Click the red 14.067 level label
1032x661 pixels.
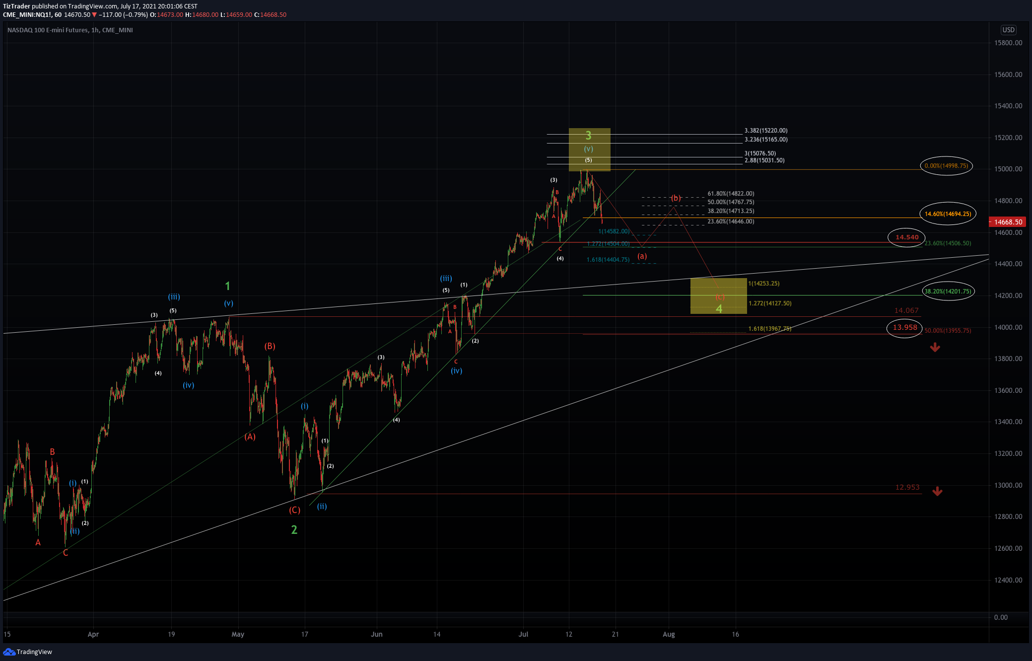tap(906, 310)
